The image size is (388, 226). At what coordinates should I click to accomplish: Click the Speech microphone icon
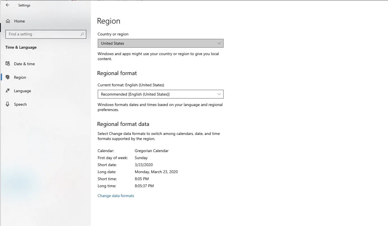click(x=8, y=104)
